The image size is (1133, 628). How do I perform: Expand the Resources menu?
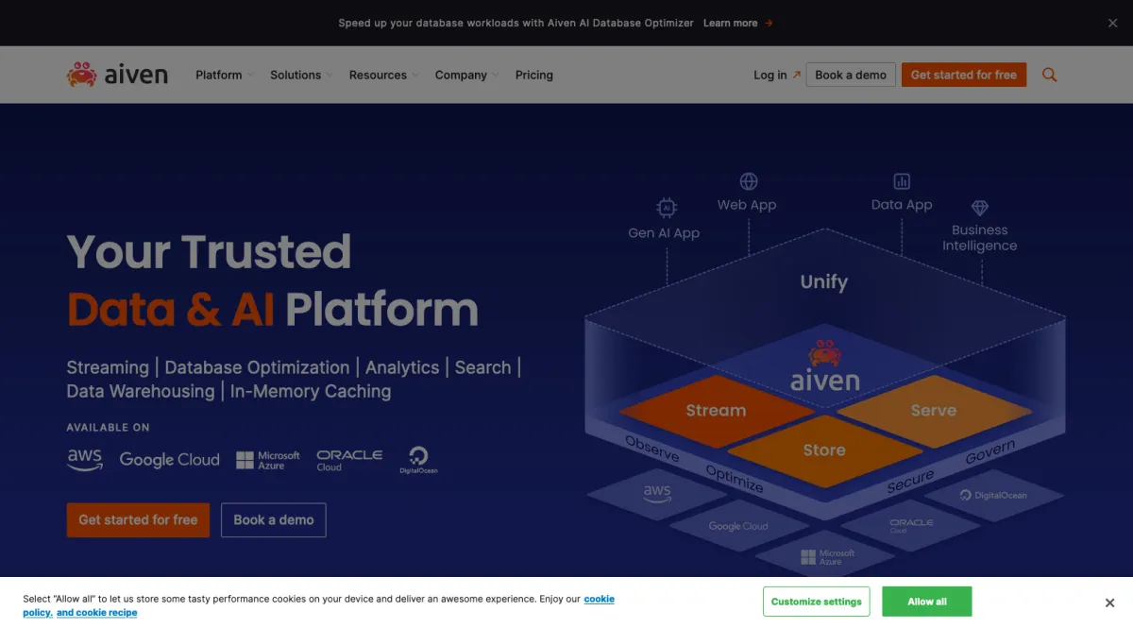[x=382, y=75]
